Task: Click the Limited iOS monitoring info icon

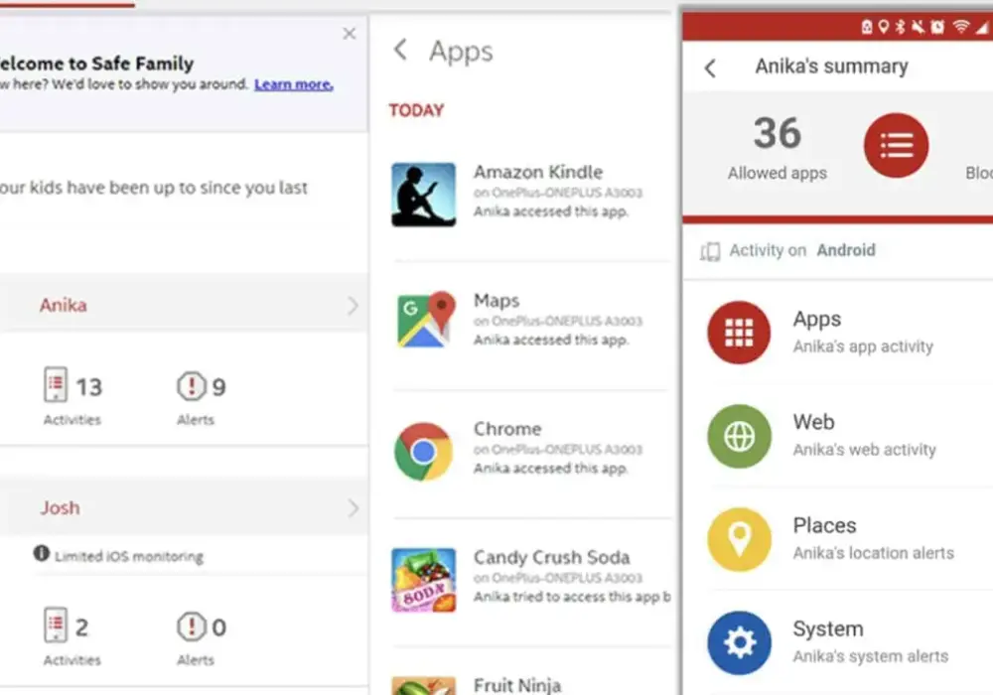Action: coord(41,554)
